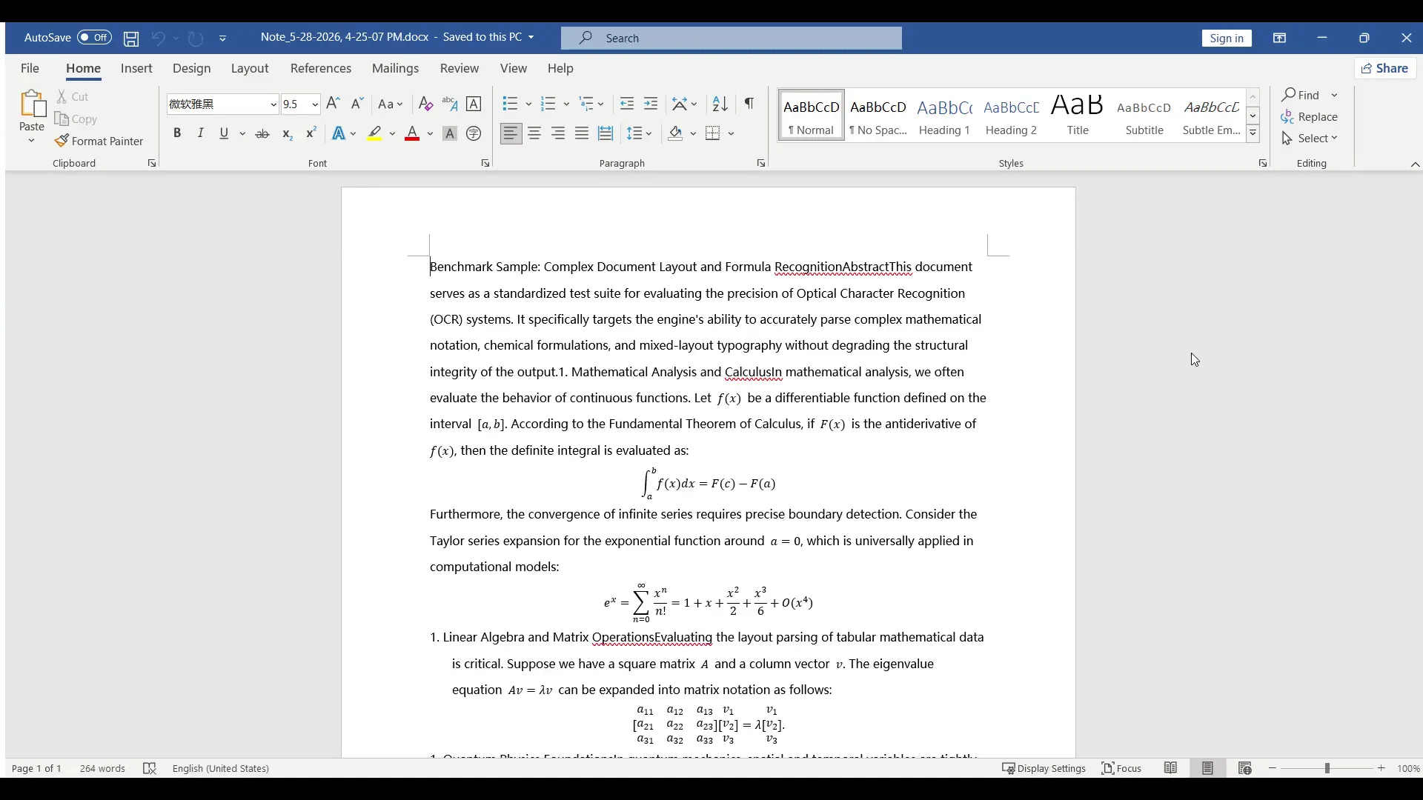Click the Redo icon
The image size is (1423, 800).
coord(196,39)
